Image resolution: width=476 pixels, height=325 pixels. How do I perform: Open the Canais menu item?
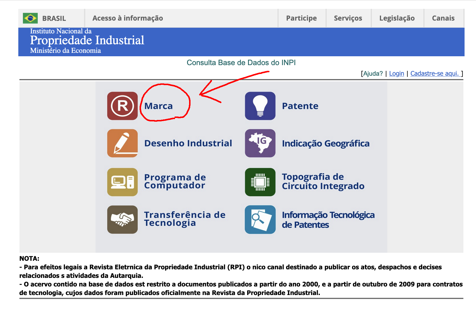(443, 18)
